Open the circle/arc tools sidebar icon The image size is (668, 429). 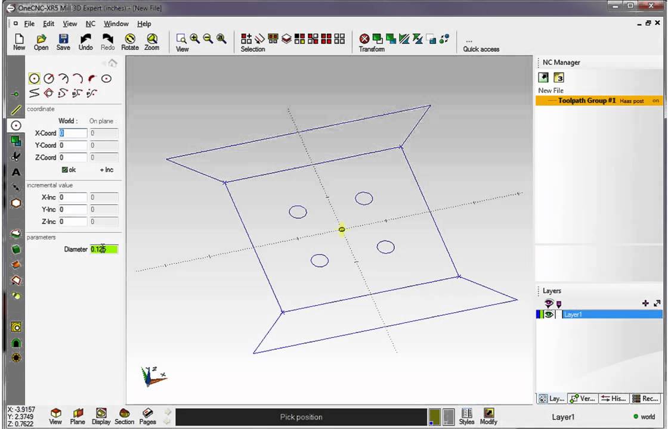pyautogui.click(x=16, y=126)
